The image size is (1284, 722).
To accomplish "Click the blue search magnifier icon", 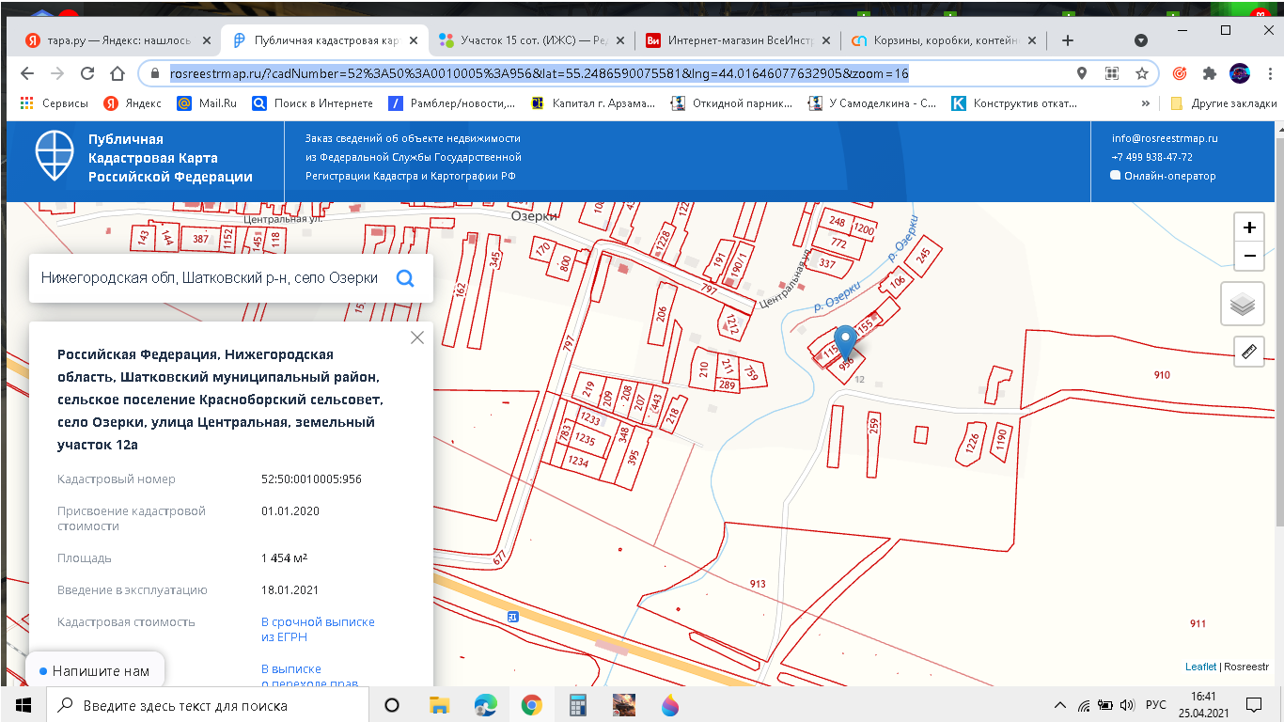I will click(405, 278).
